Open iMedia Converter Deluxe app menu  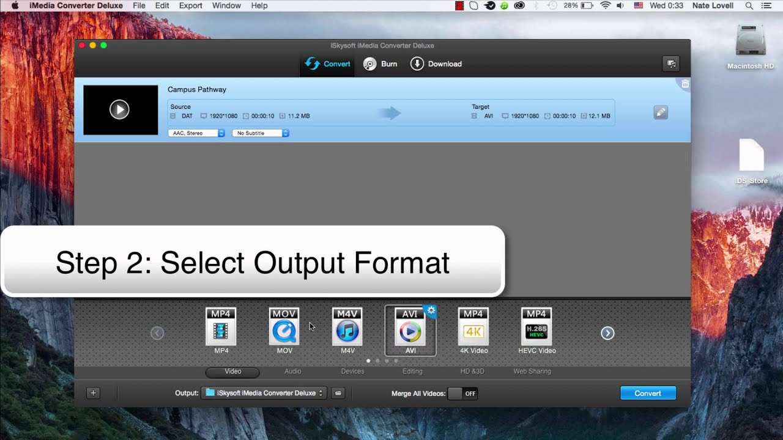(x=76, y=5)
